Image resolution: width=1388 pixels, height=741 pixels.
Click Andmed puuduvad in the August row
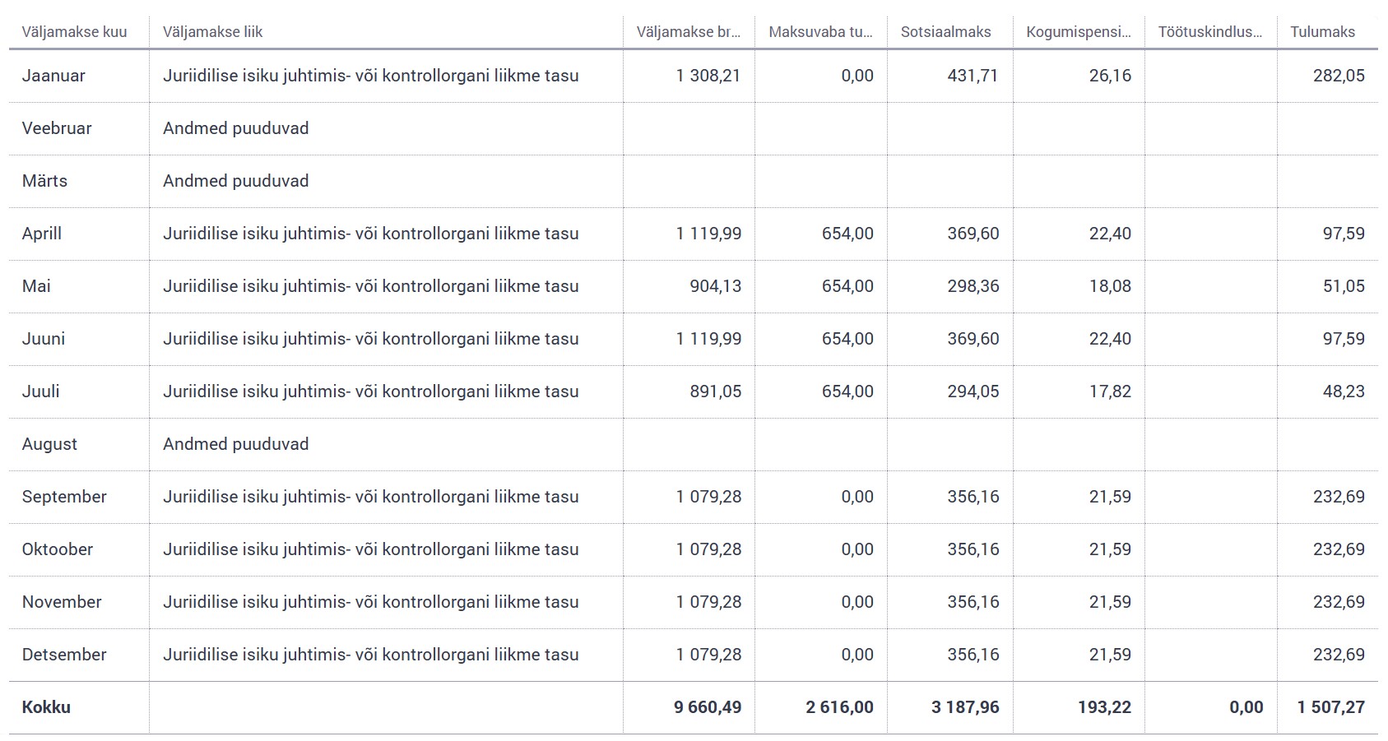(x=235, y=444)
